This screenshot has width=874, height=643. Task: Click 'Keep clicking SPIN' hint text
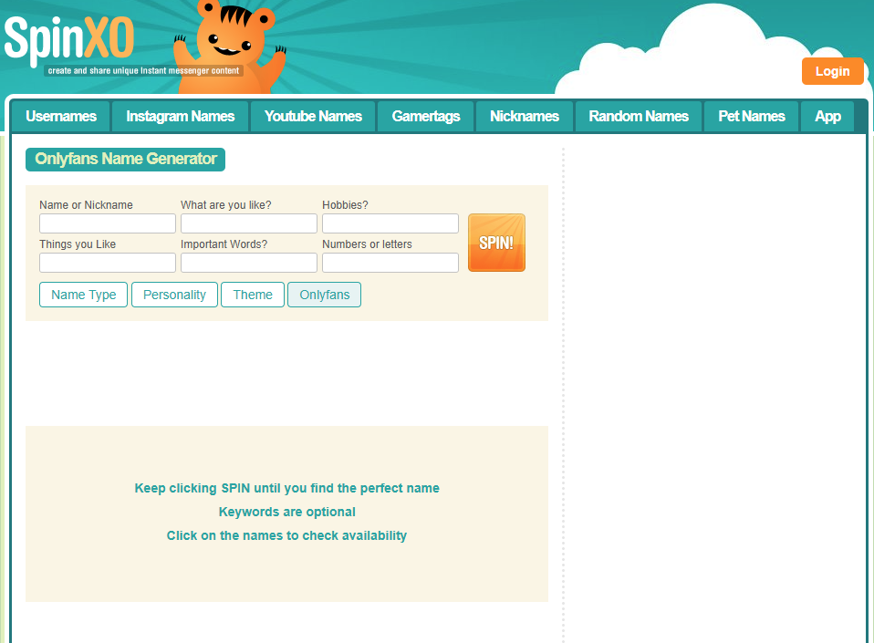click(287, 488)
